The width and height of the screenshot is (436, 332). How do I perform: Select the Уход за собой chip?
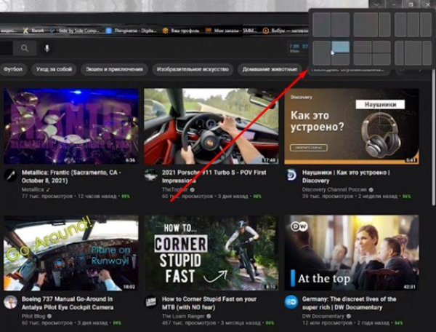pos(54,69)
